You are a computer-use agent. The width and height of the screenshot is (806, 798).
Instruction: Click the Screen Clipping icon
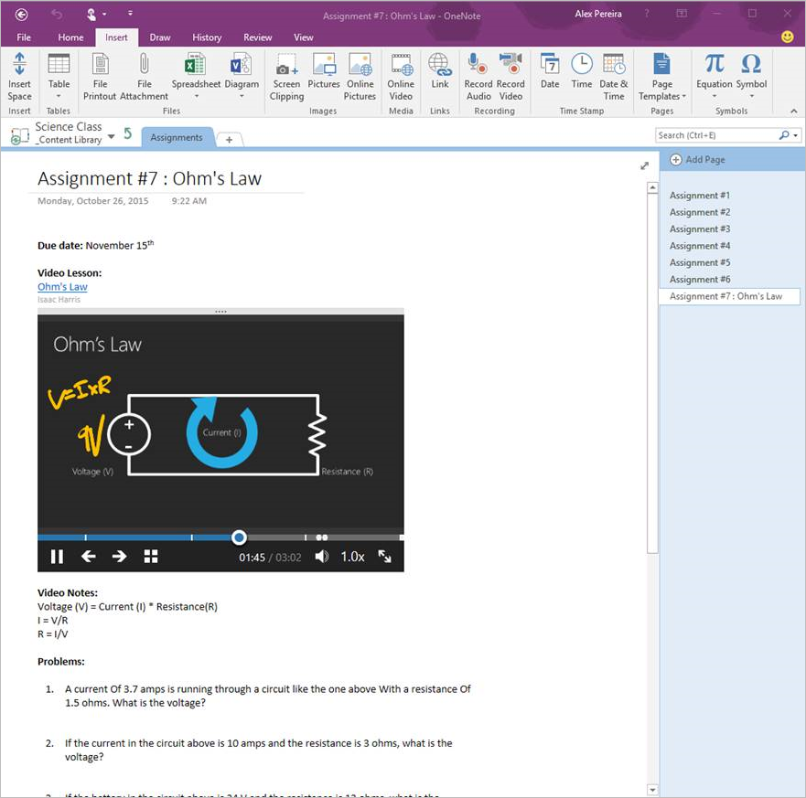coord(286,66)
